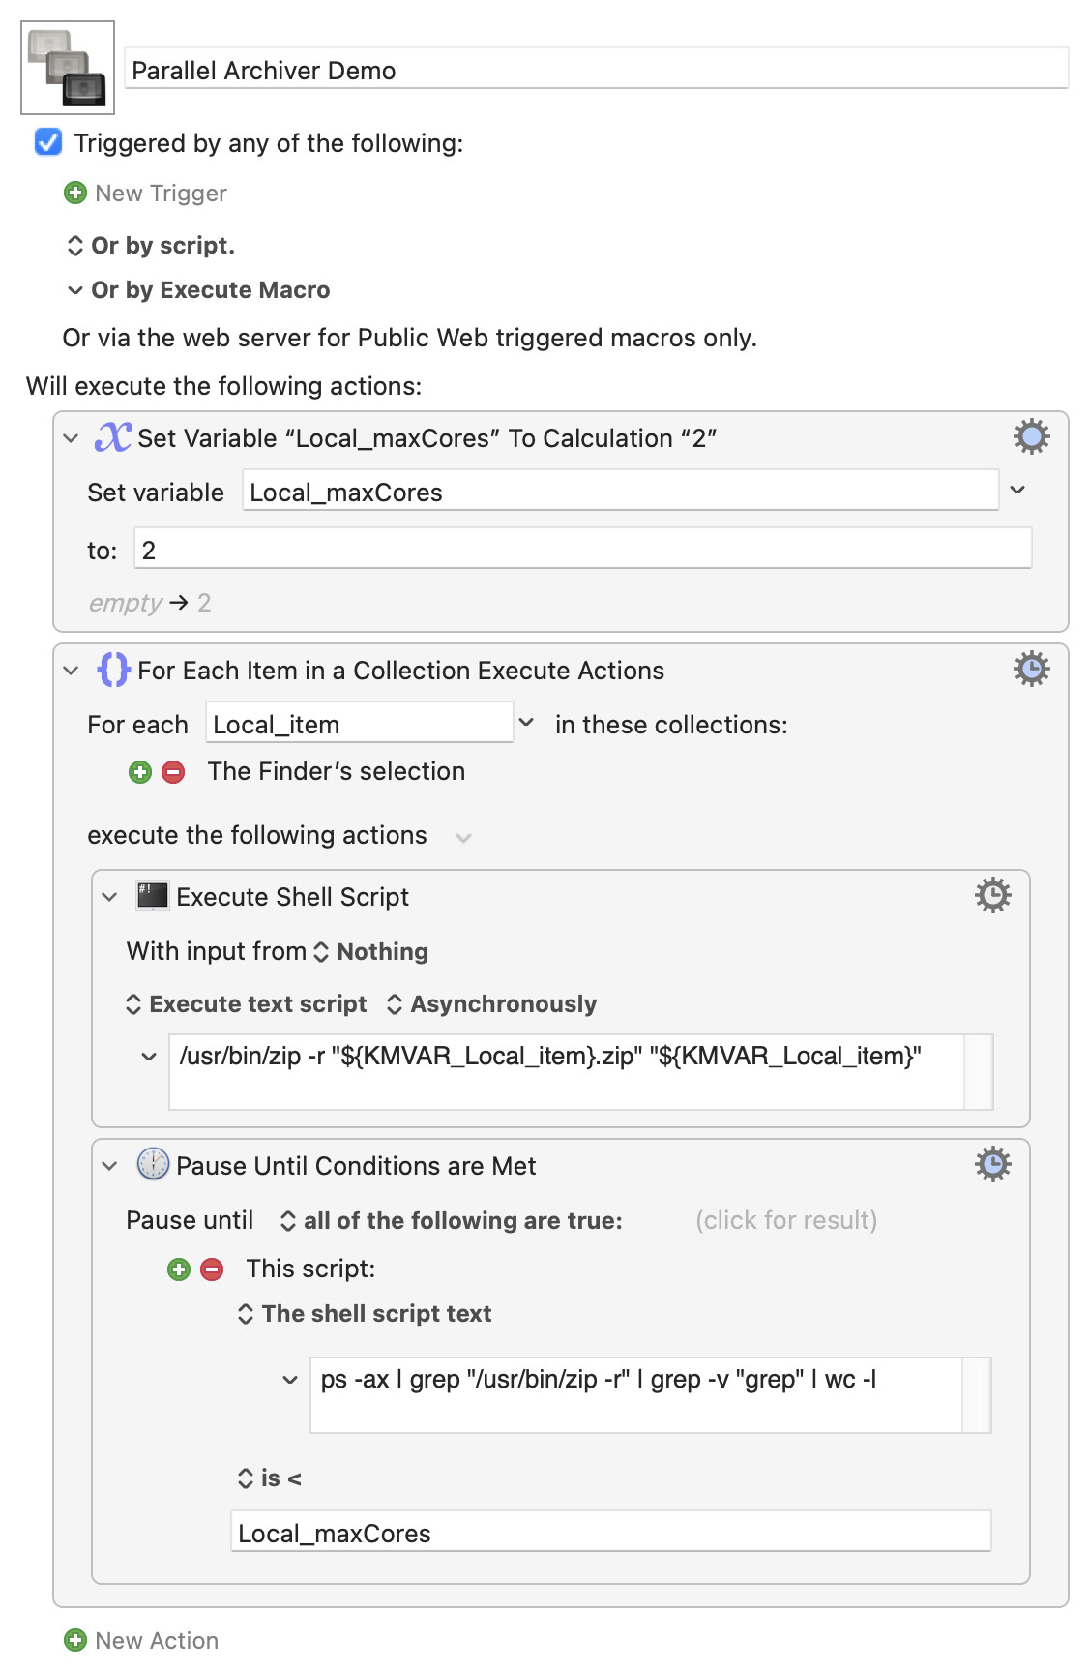This screenshot has height=1672, width=1089.
Task: Click the macro icon next to the name
Action: point(68,68)
